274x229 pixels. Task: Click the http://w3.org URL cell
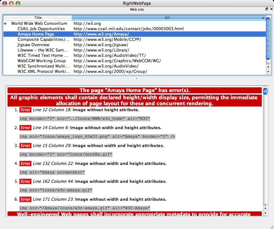pyautogui.click(x=87, y=24)
